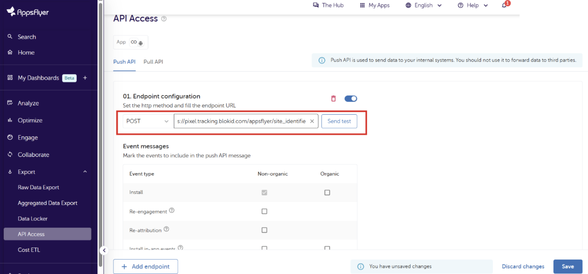This screenshot has height=274, width=588.
Task: Open Cost ETL
Action: (29, 250)
